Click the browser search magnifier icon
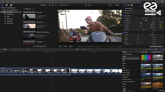The image size is (165, 92). tap(56, 5)
